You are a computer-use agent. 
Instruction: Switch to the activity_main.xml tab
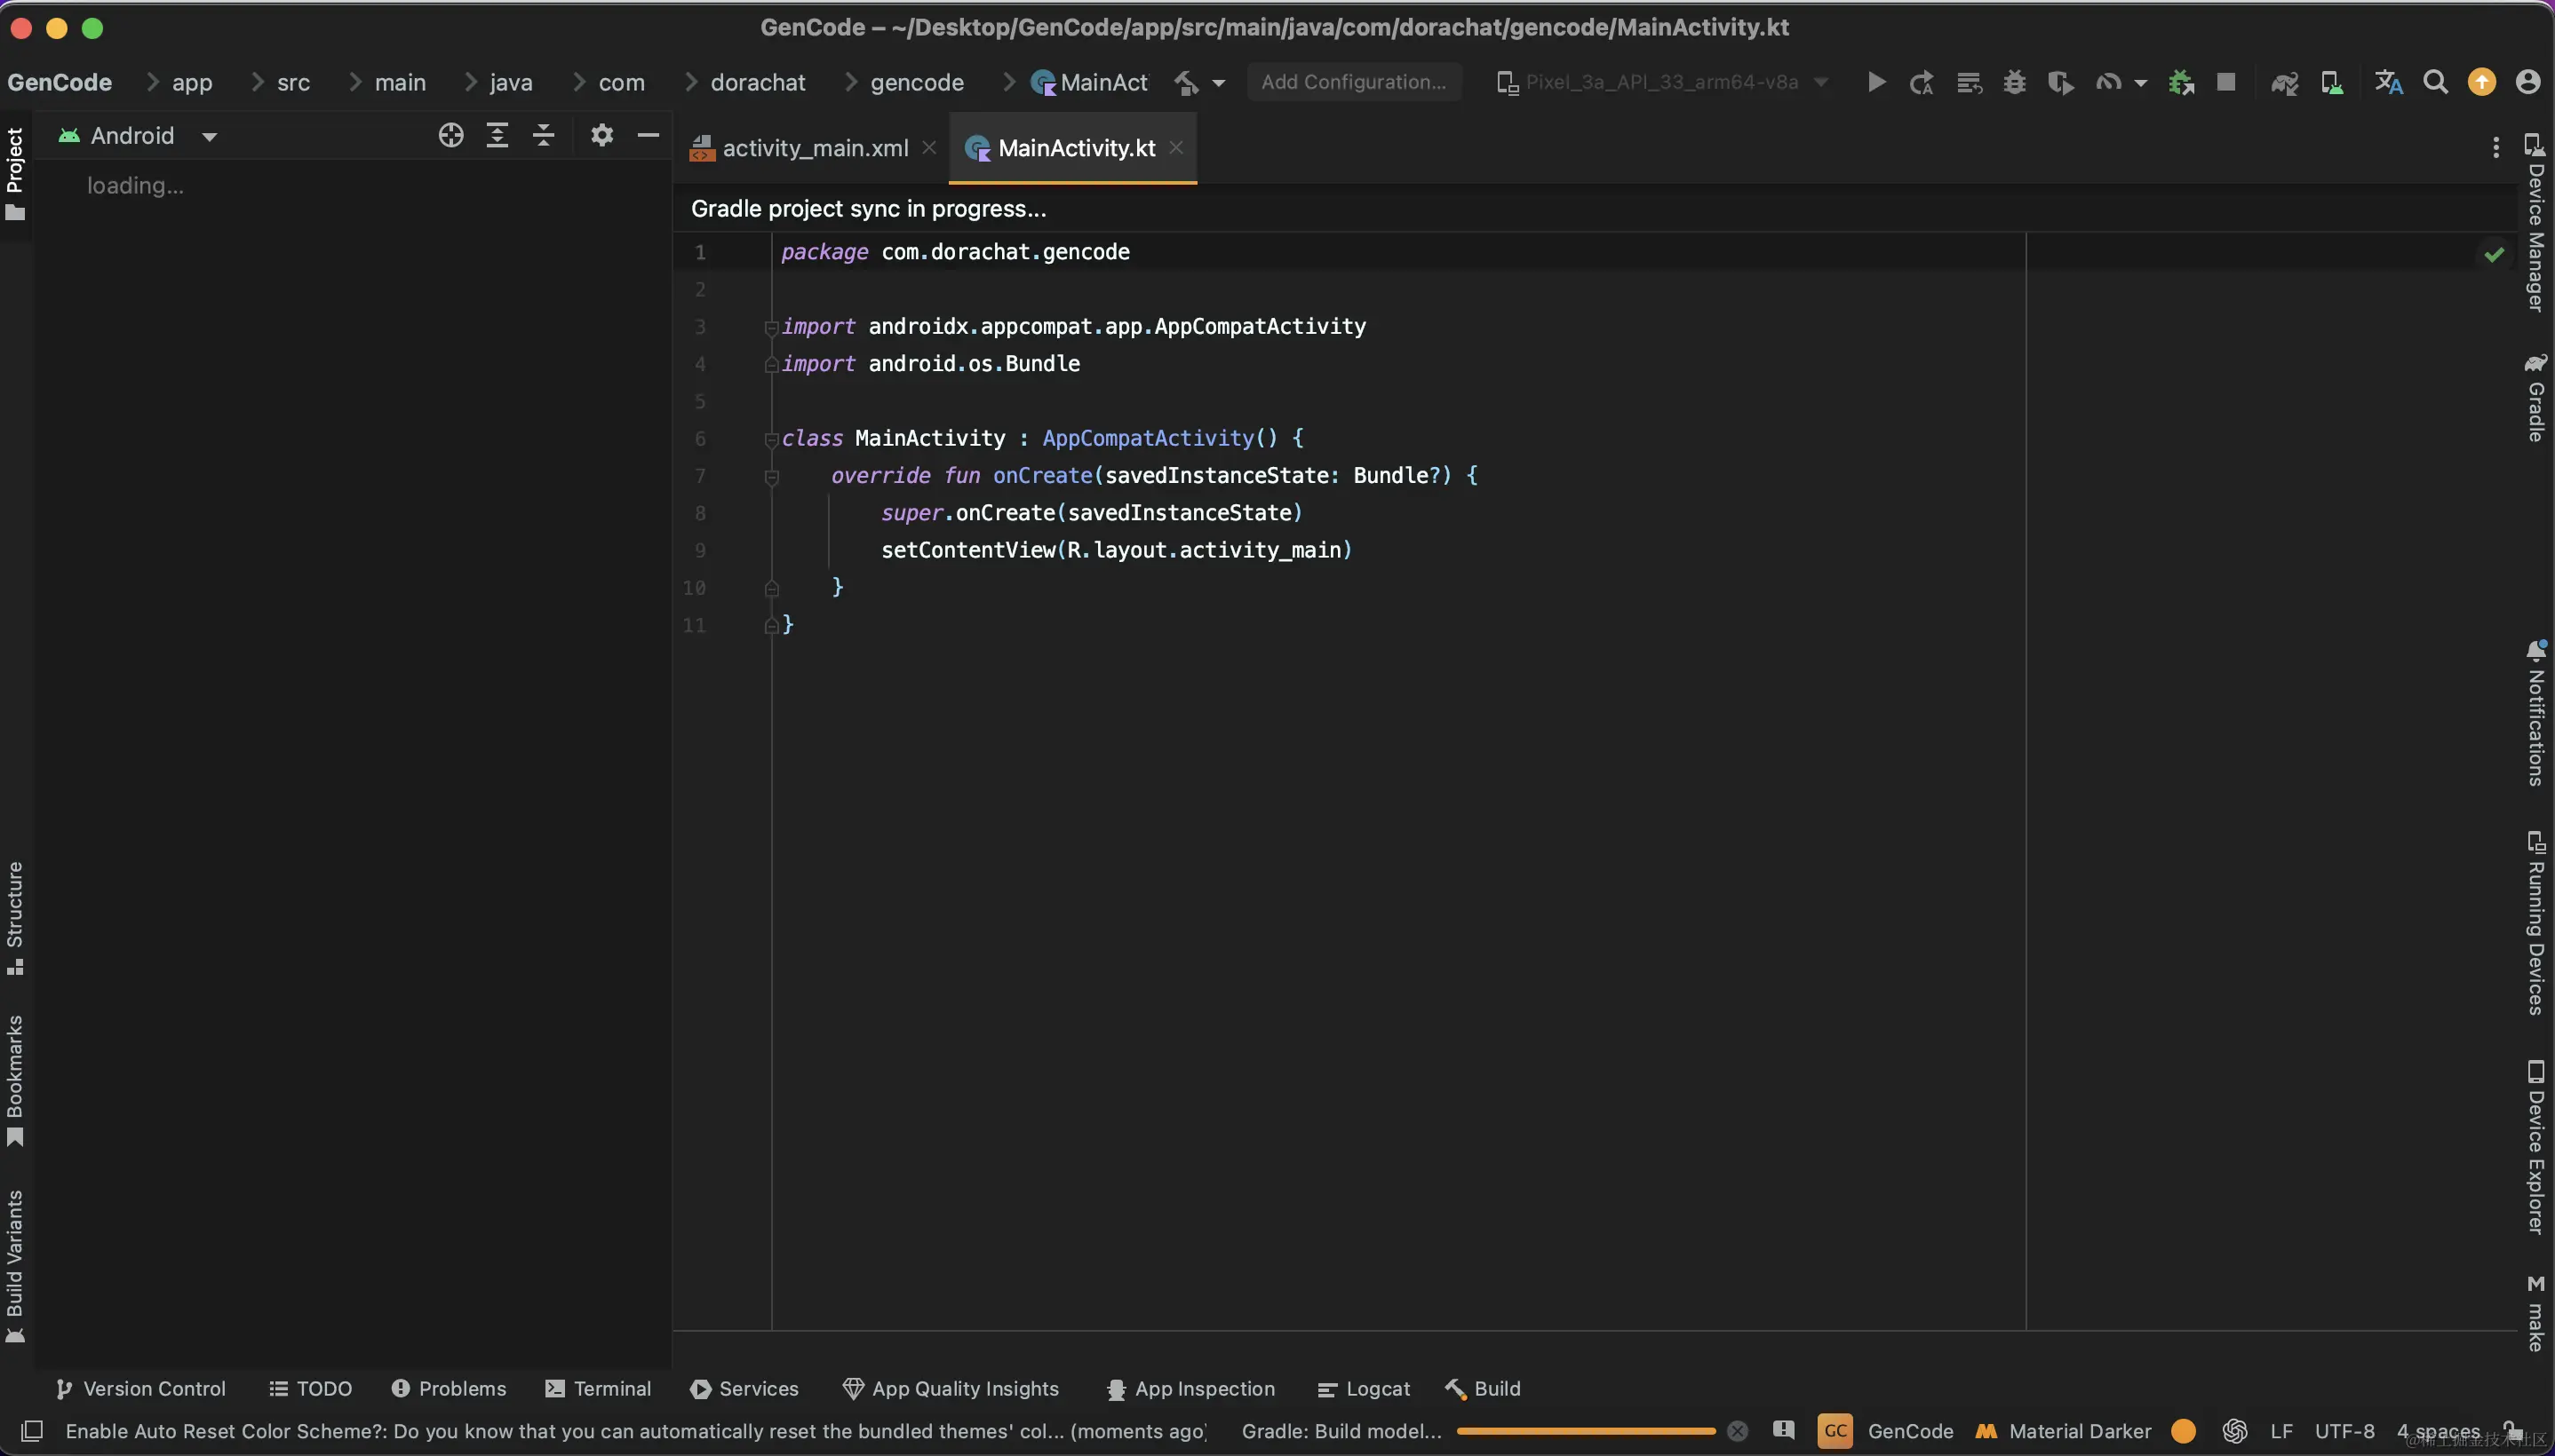pos(814,148)
